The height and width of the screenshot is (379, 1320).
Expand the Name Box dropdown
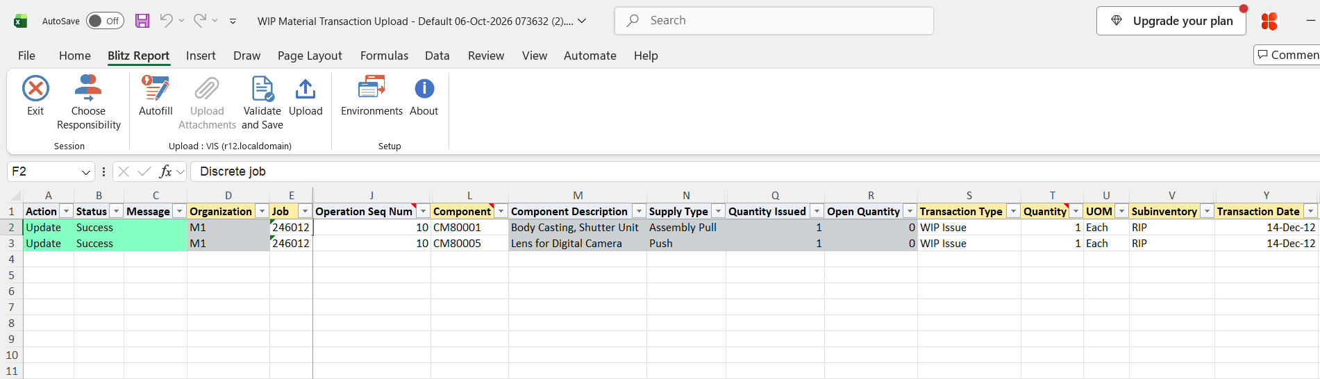(85, 171)
